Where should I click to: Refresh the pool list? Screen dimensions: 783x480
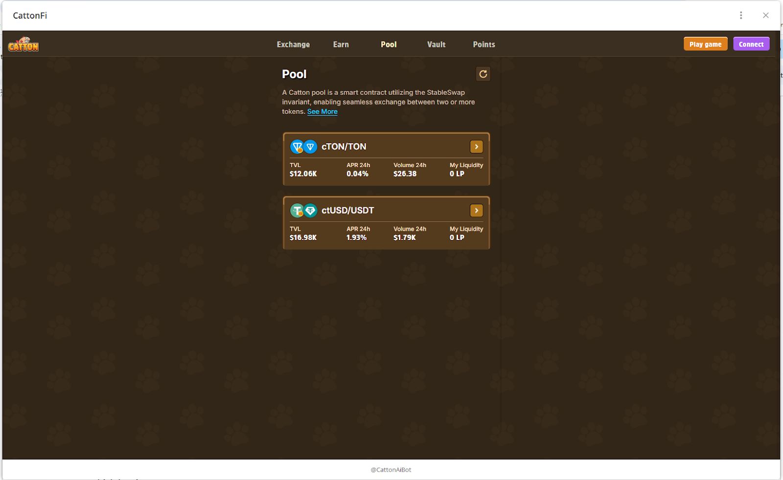483,74
